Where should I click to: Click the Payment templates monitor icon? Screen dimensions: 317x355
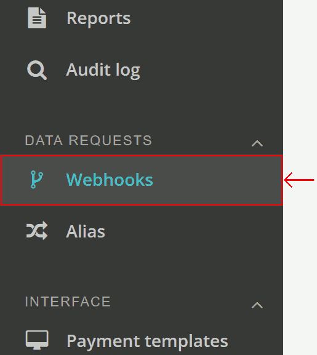click(37, 340)
